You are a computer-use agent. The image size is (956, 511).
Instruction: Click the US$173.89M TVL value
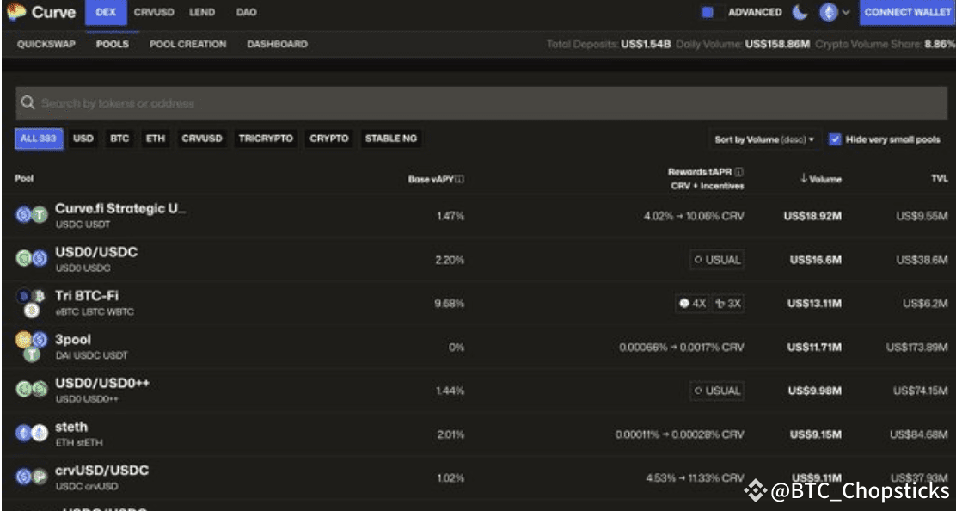[x=917, y=347]
